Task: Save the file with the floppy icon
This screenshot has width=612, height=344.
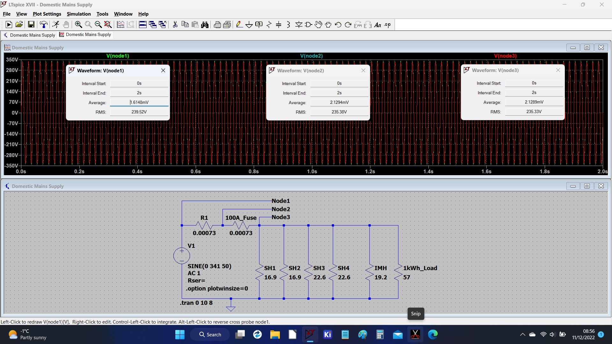Action: tap(31, 25)
